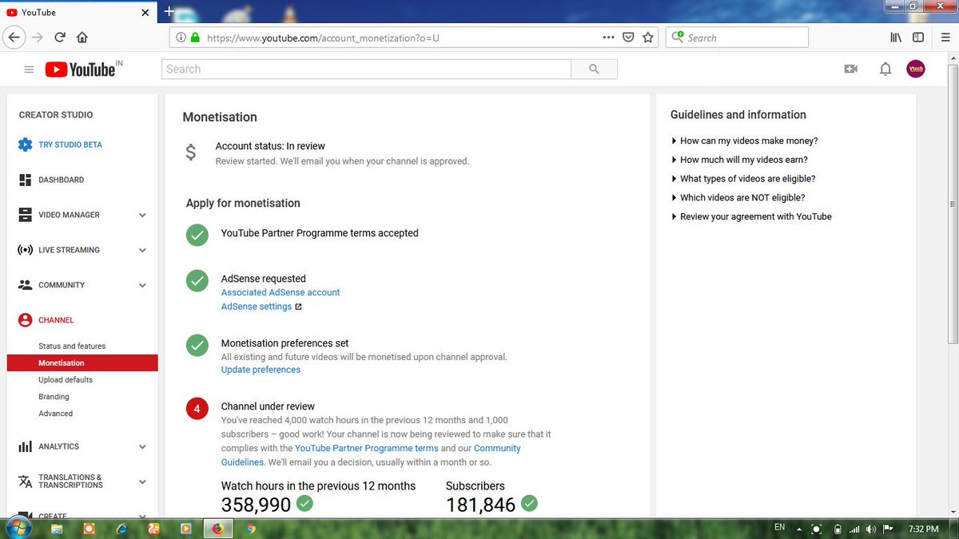Image resolution: width=959 pixels, height=539 pixels.
Task: Bookmark this page with the star icon
Action: tap(648, 38)
